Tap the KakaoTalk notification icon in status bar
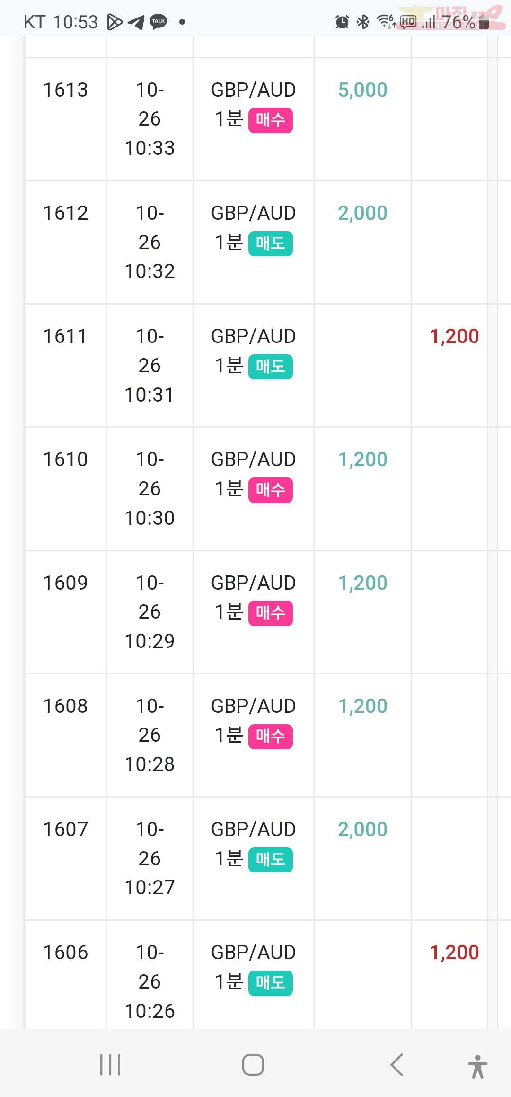Image resolution: width=511 pixels, height=1097 pixels. (x=159, y=22)
